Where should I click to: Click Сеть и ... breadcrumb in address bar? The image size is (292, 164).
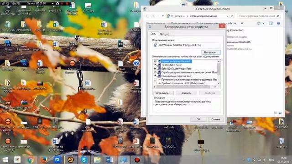point(179,16)
